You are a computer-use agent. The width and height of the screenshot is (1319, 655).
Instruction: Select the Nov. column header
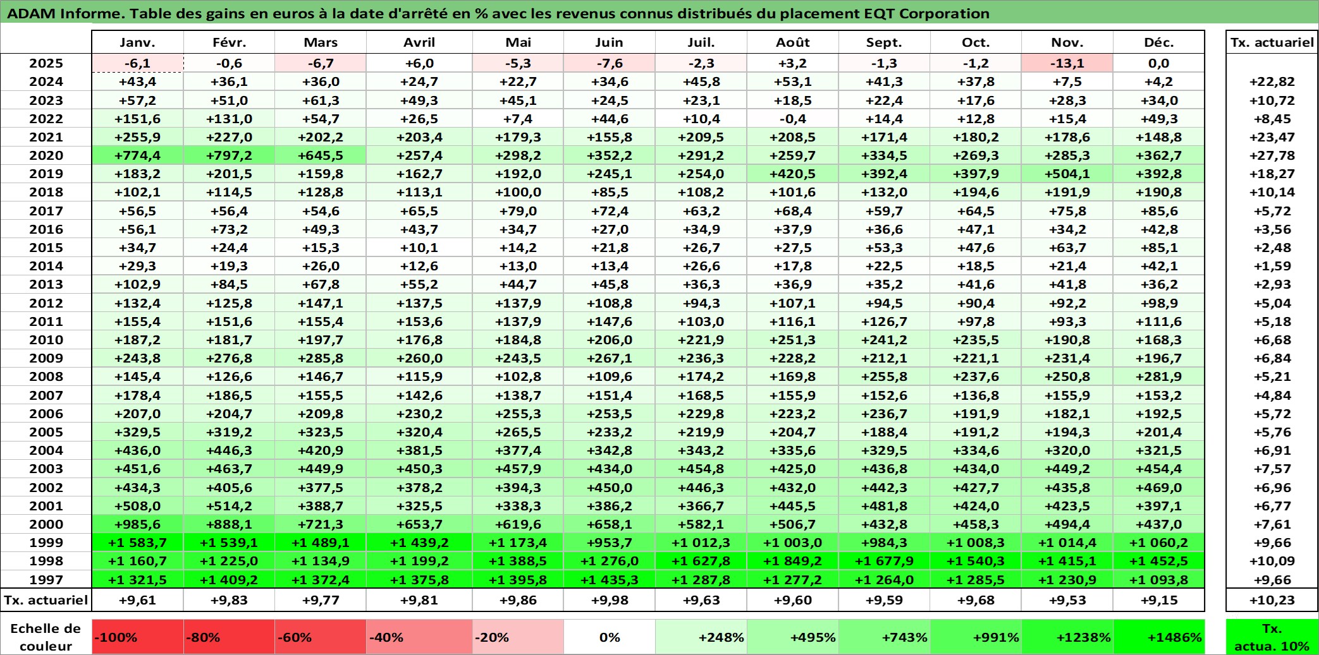point(1067,42)
